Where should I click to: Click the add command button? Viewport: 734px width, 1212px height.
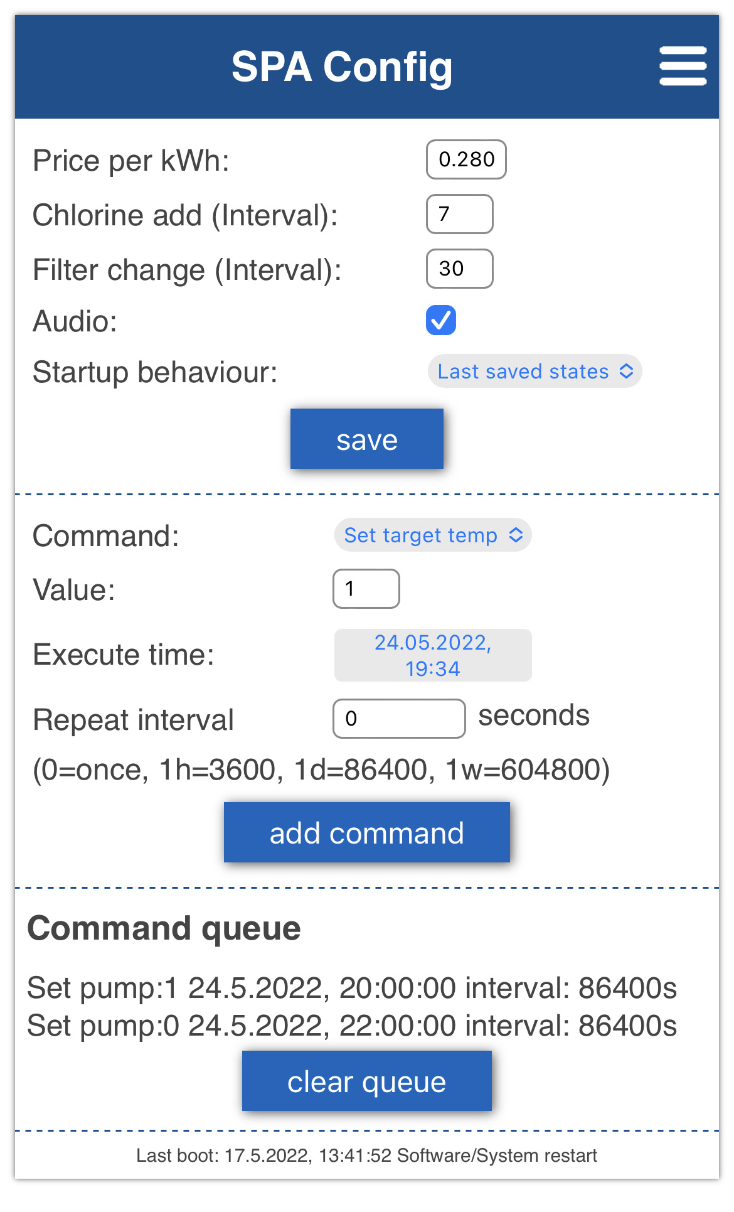click(x=367, y=832)
